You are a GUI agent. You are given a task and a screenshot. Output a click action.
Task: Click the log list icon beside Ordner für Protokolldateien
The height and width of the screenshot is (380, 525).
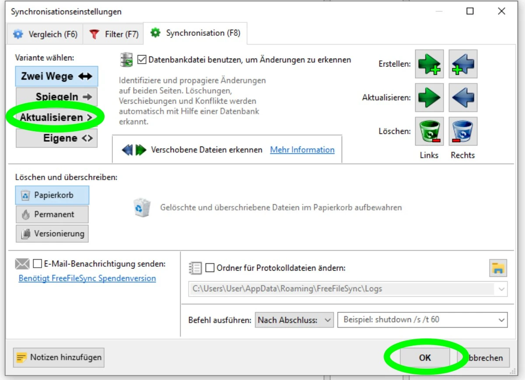195,268
